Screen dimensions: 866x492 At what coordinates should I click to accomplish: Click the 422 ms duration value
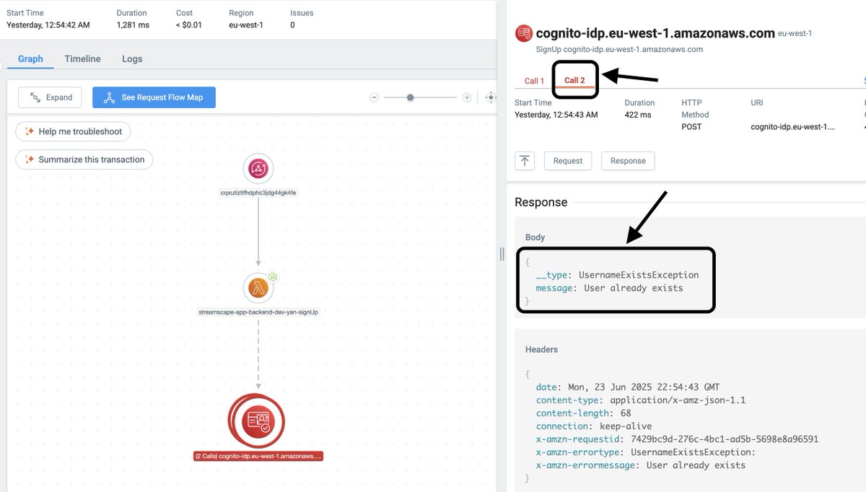637,115
